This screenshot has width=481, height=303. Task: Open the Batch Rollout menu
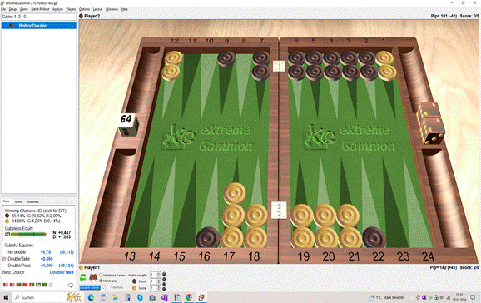point(40,9)
